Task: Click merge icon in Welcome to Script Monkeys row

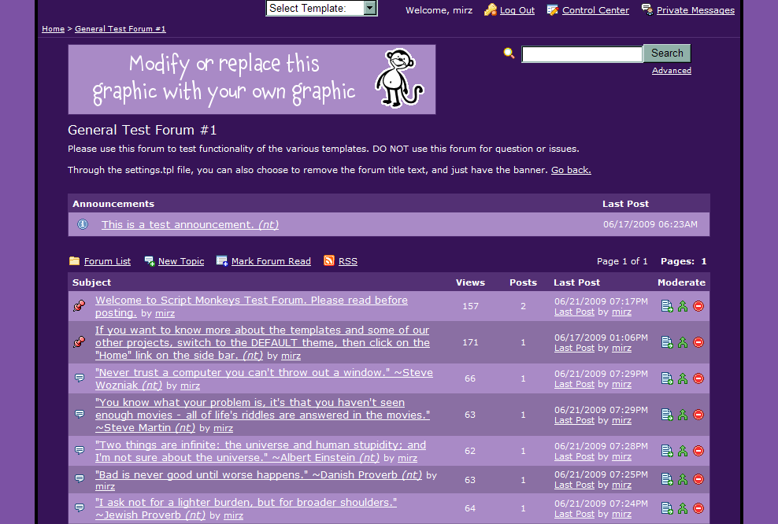Action: (683, 306)
